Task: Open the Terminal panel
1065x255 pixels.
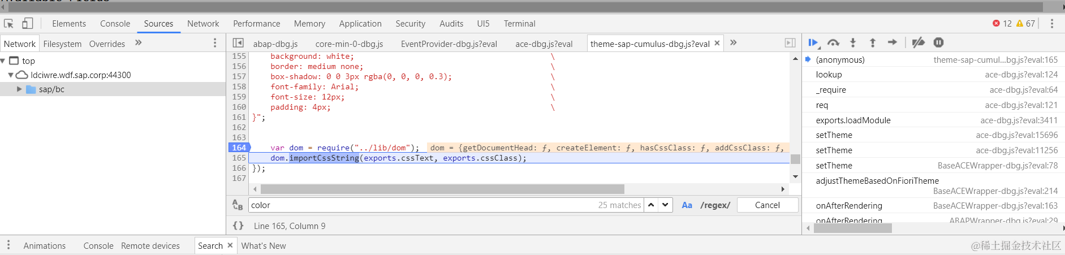Action: (519, 24)
